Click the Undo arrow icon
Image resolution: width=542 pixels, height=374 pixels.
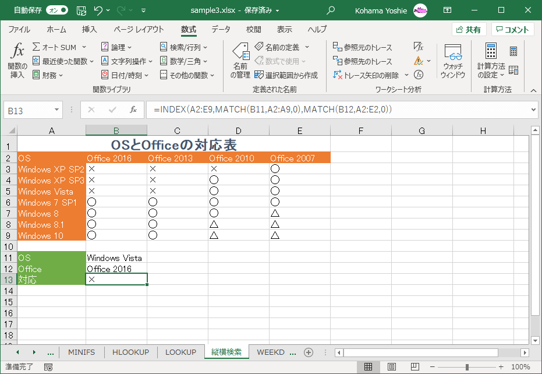tap(98, 10)
